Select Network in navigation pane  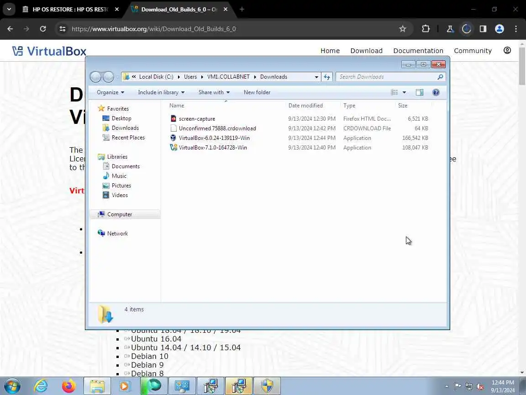click(117, 234)
